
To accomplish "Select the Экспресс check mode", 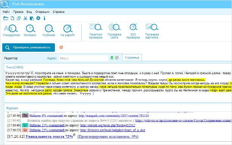I will point(30,31).
